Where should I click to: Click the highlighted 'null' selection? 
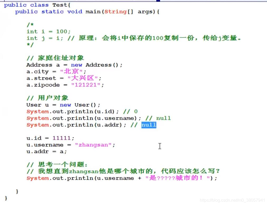(149, 125)
